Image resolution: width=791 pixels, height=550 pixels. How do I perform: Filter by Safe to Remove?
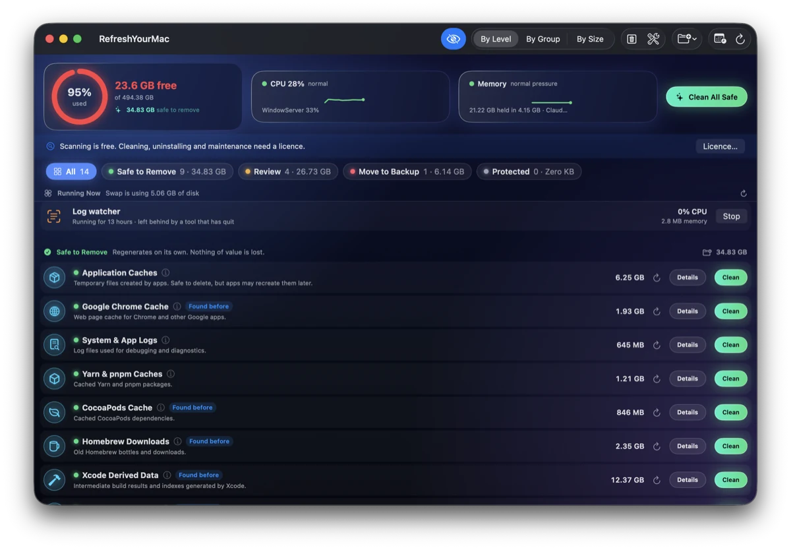point(167,171)
